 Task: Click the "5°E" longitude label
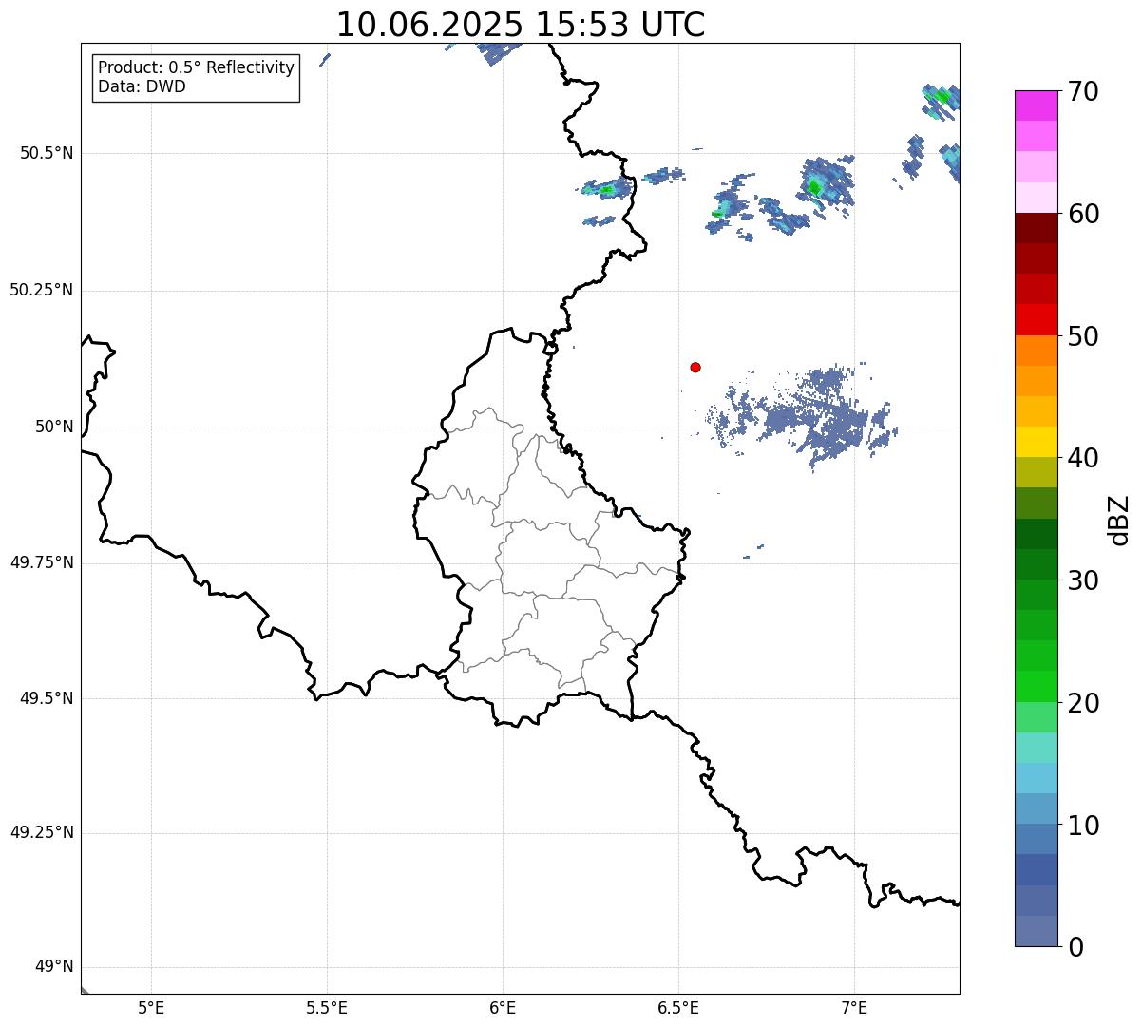pos(151,1007)
